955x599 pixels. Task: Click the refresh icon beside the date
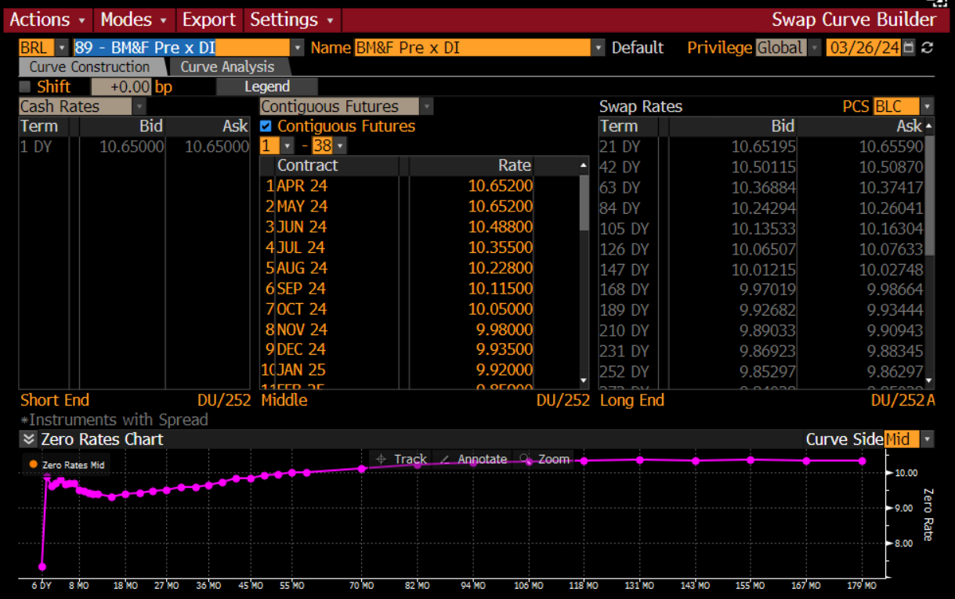tap(928, 48)
